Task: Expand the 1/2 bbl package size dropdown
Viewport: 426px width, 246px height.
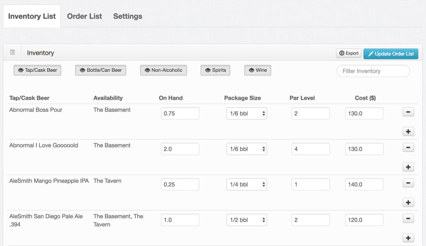Action: (x=247, y=220)
